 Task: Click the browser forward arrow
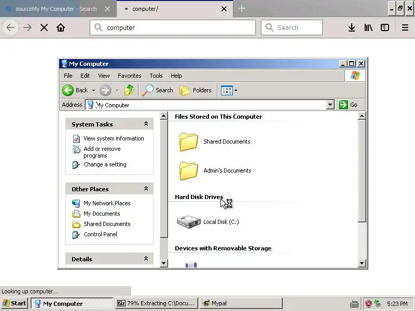point(27,27)
